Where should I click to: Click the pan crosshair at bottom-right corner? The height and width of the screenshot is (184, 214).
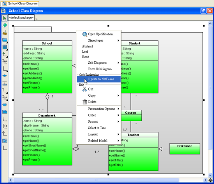tap(210, 180)
